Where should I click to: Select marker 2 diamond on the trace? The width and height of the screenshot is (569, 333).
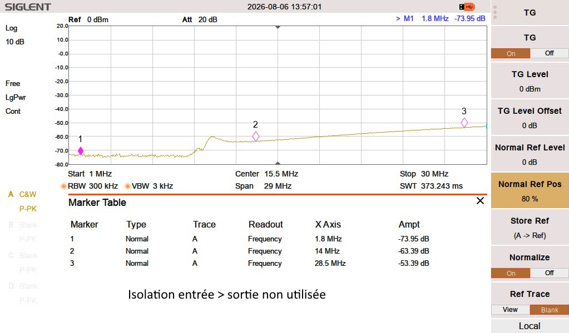(x=256, y=137)
